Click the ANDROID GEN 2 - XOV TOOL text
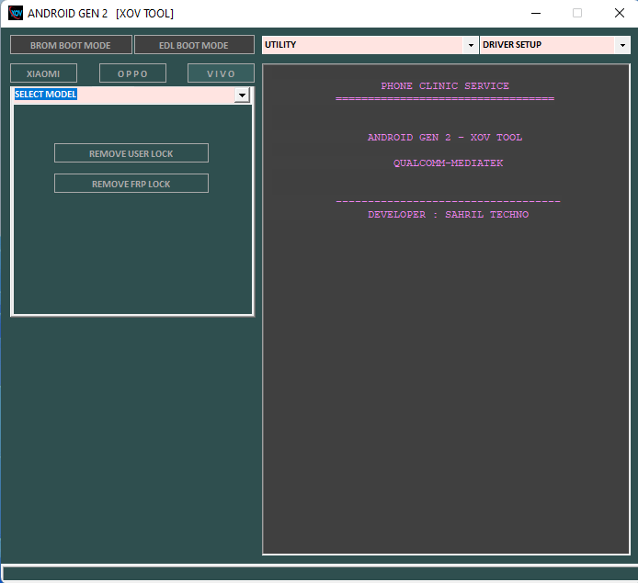Viewport: 638px width, 583px height. 445,138
